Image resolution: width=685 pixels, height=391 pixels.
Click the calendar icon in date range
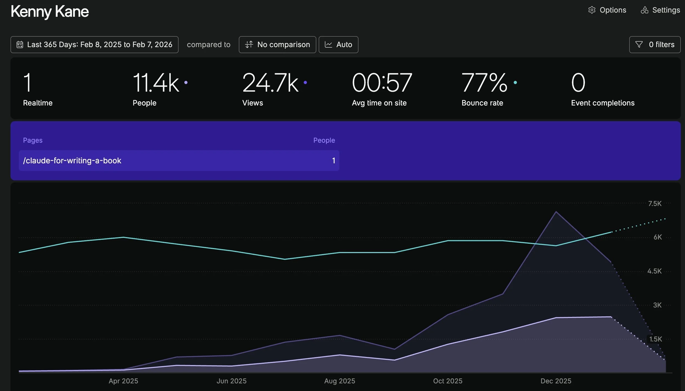(x=20, y=45)
